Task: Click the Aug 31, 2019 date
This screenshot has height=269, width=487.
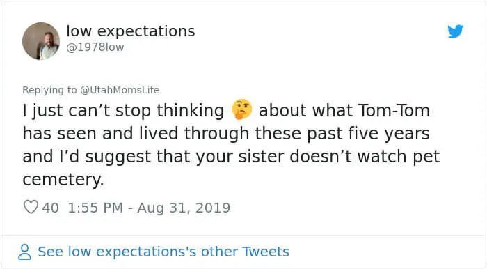Action: 184,208
